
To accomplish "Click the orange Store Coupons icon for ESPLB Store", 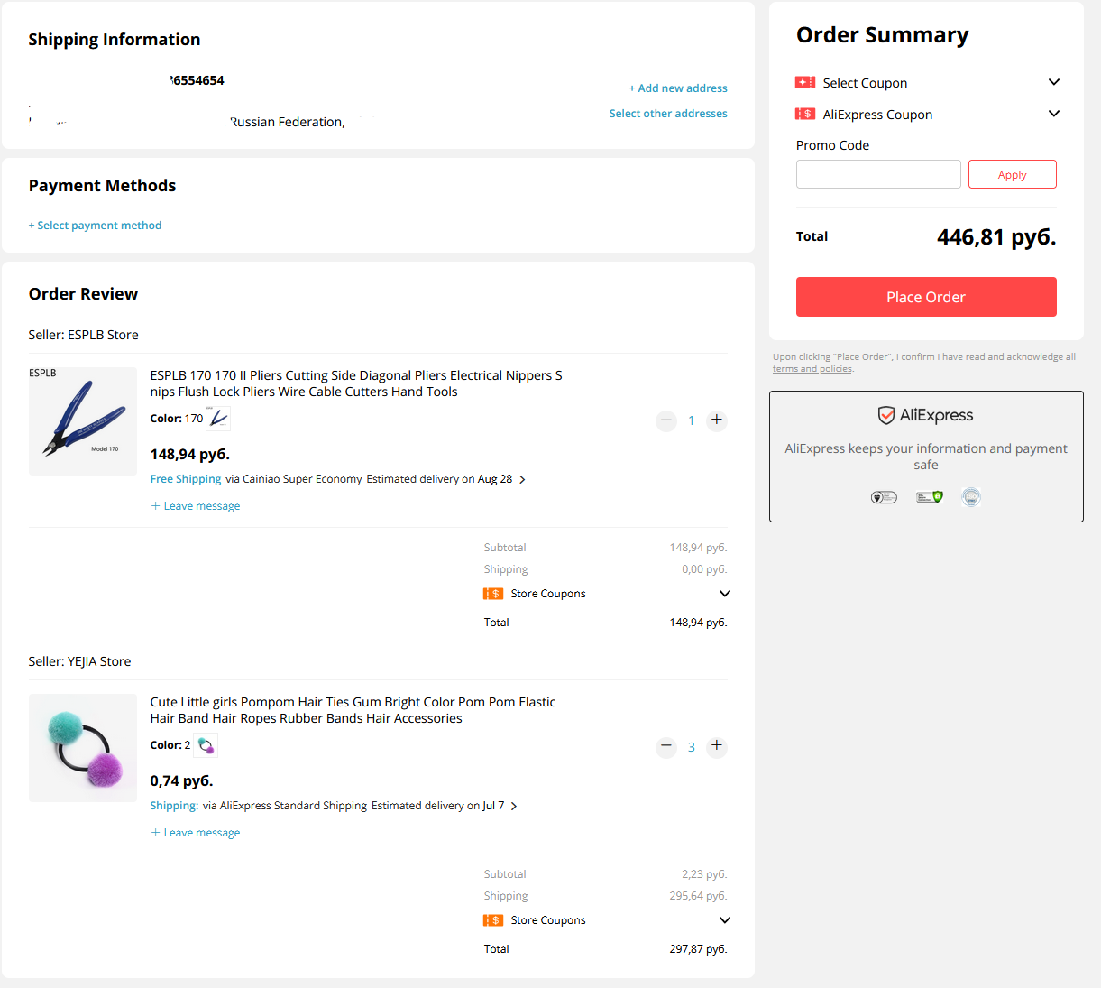I will pos(493,594).
